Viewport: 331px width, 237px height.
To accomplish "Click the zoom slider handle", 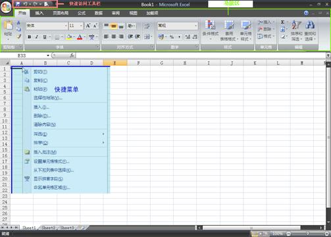I will tap(307, 234).
